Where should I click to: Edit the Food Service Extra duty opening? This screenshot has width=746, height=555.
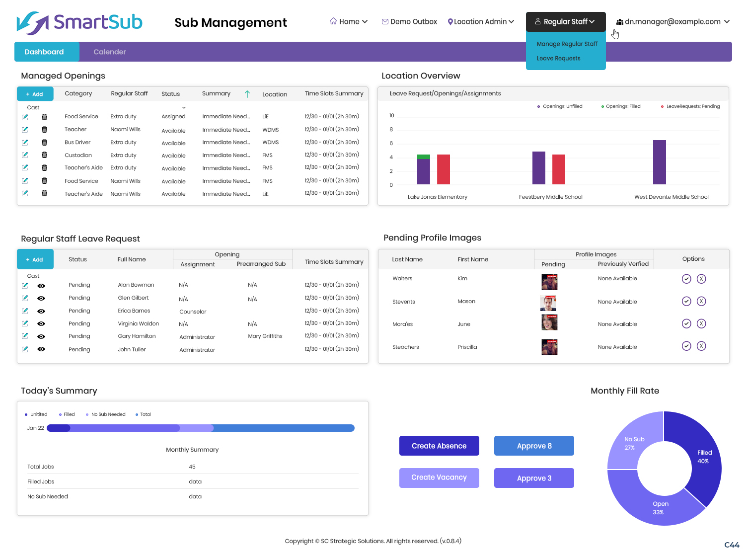coord(25,117)
